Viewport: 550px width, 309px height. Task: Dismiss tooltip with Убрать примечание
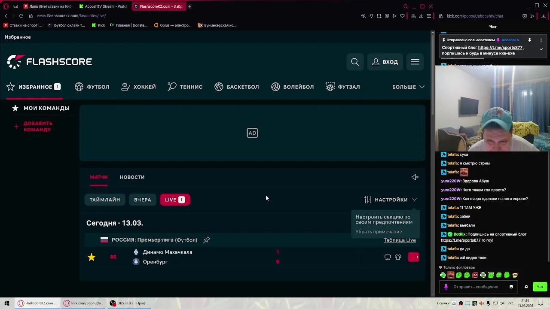tap(379, 232)
